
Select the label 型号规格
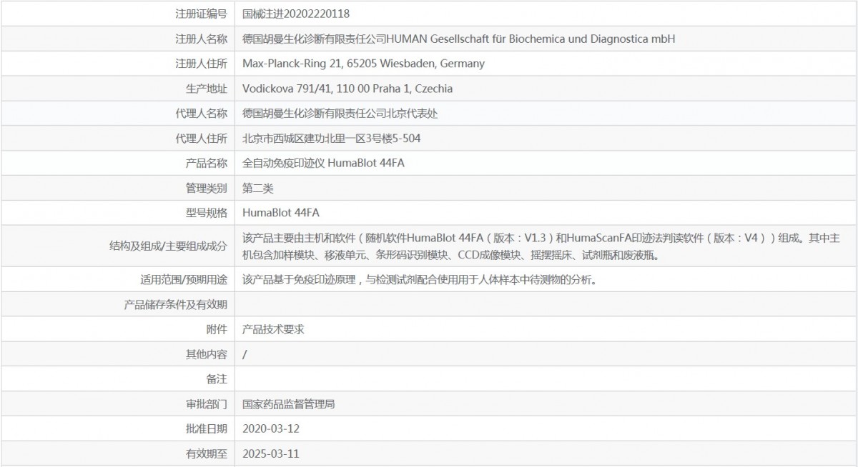(206, 213)
